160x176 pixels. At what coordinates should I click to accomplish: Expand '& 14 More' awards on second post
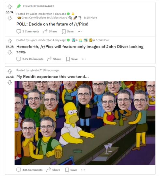102,40
